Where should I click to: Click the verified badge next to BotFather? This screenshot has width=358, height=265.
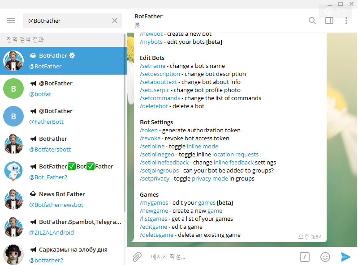pyautogui.click(x=72, y=55)
